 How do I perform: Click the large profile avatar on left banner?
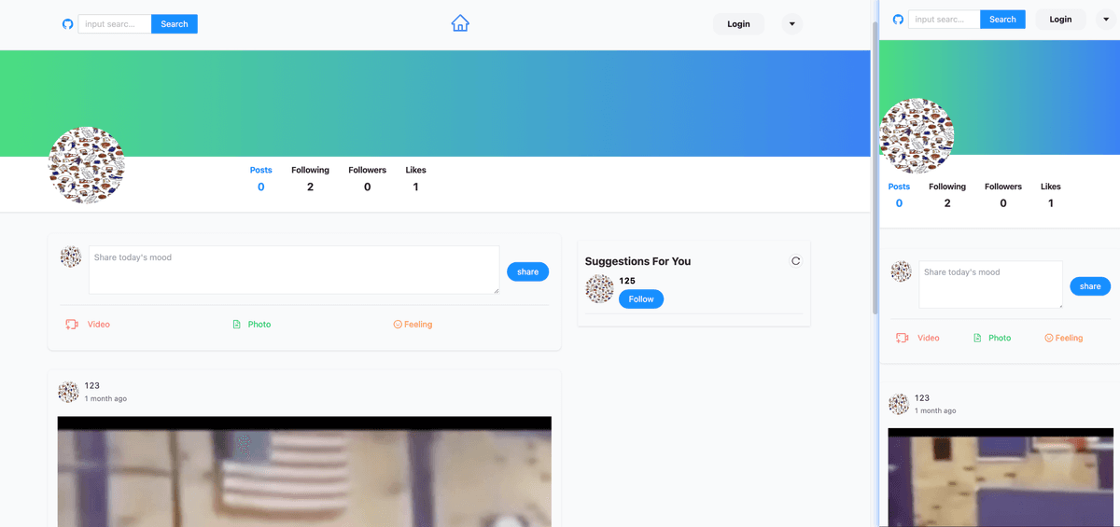click(x=87, y=165)
